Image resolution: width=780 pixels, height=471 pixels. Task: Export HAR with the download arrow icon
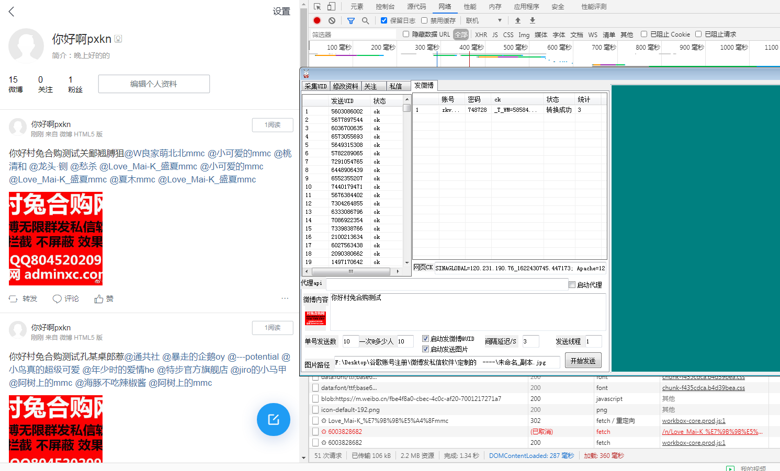(532, 20)
